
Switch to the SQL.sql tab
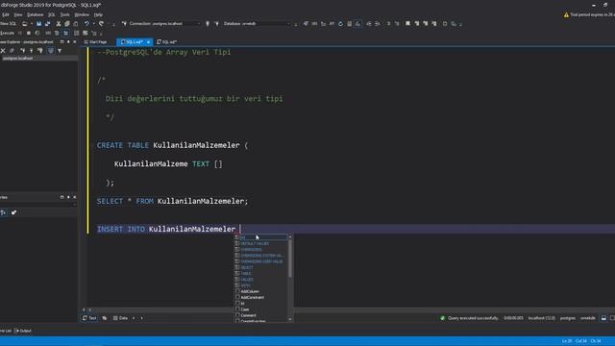coord(167,42)
